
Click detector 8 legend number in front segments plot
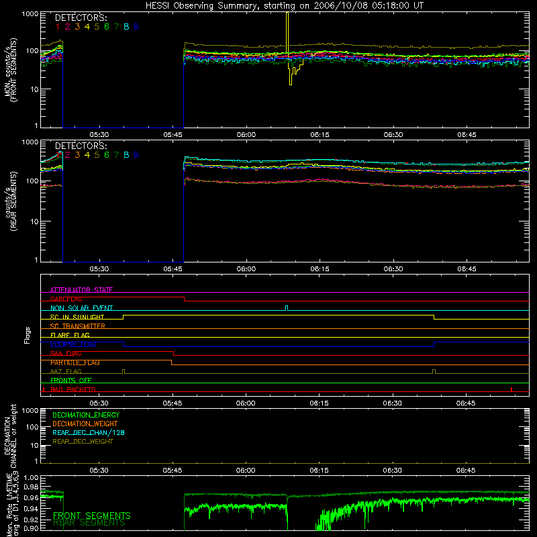point(126,27)
